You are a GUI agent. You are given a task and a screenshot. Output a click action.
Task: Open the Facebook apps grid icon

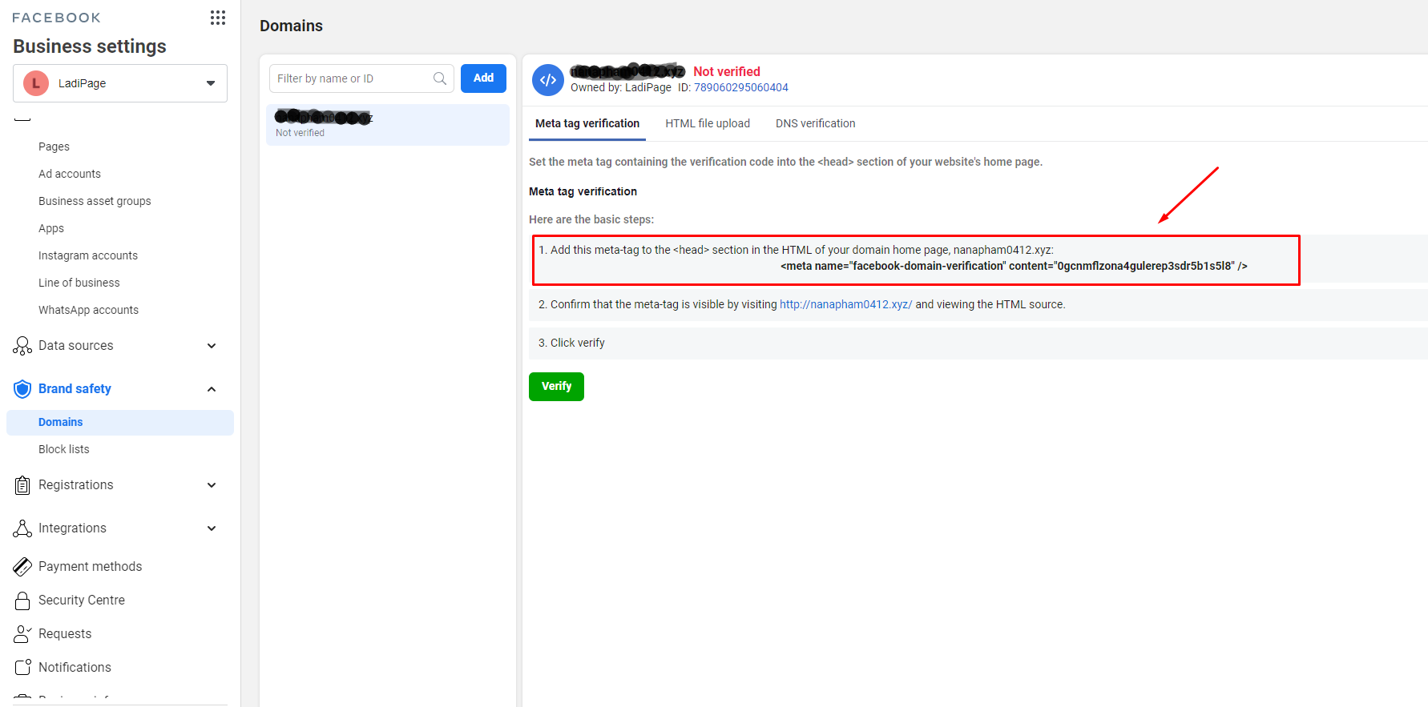218,18
